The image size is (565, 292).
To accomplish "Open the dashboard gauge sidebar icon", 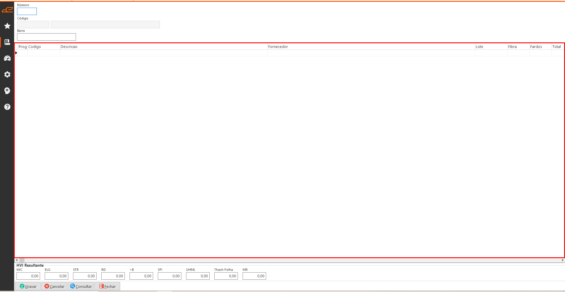I will coord(7,58).
